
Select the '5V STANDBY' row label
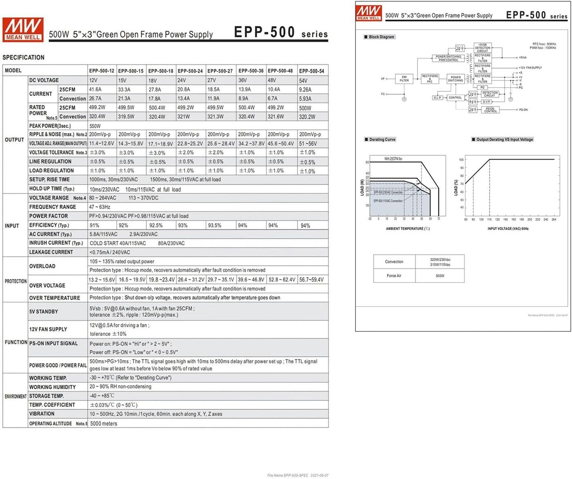coord(43,312)
